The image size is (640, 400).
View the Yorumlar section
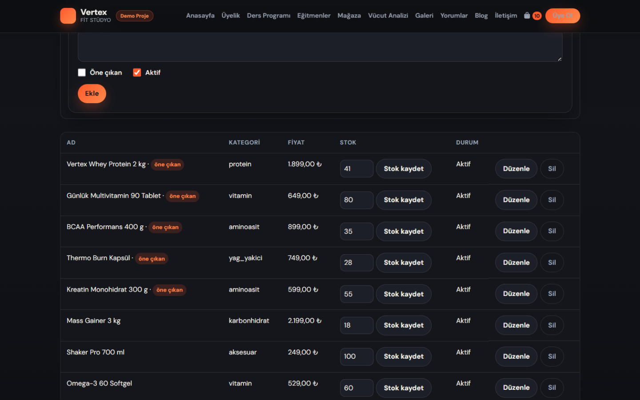coord(454,16)
